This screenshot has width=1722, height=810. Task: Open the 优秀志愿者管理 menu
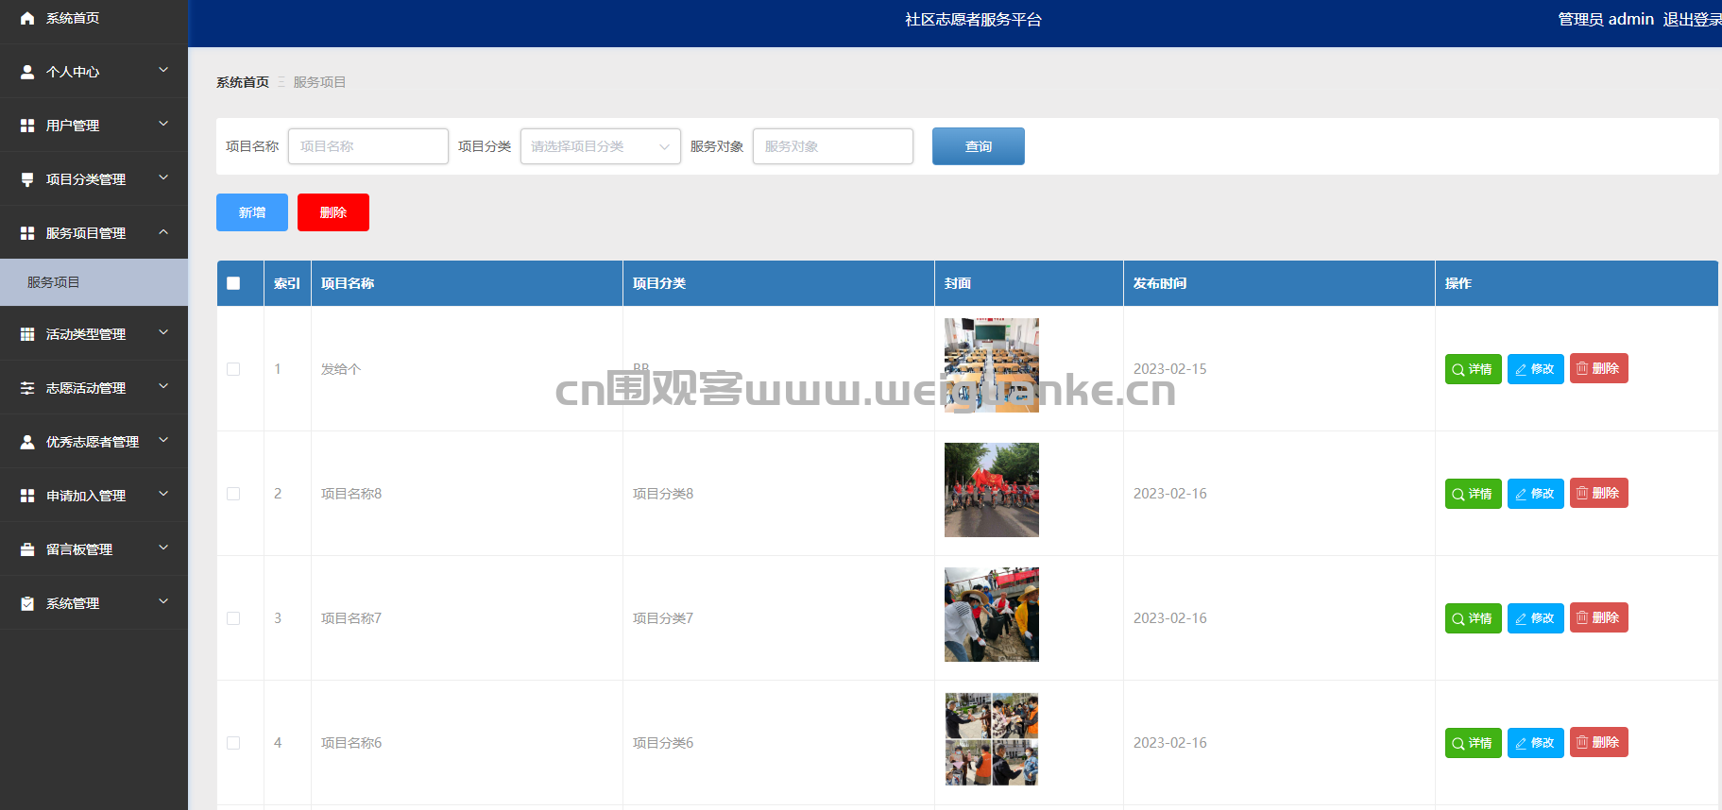(x=93, y=442)
